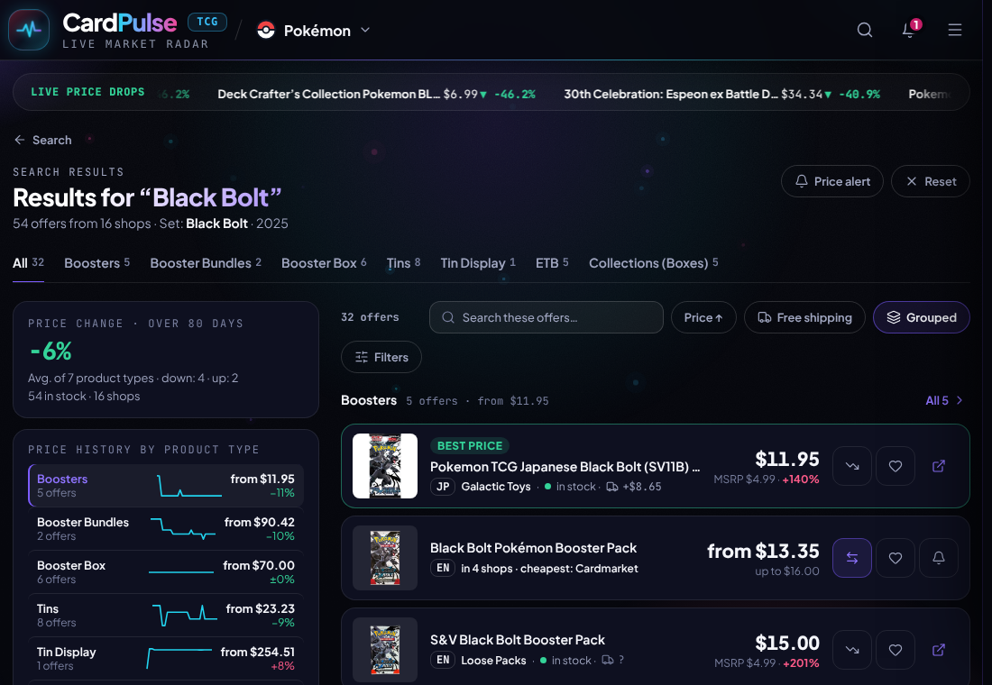Open the search magnifier in header
Screen dimensions: 992x685
[x=864, y=30]
